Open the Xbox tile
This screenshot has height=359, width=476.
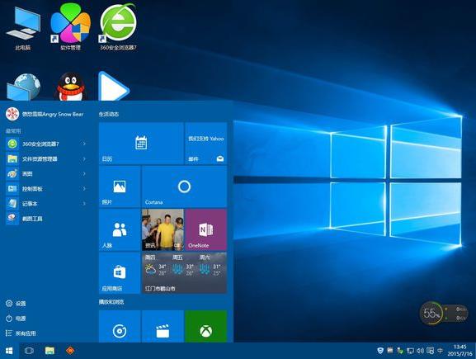pos(205,327)
